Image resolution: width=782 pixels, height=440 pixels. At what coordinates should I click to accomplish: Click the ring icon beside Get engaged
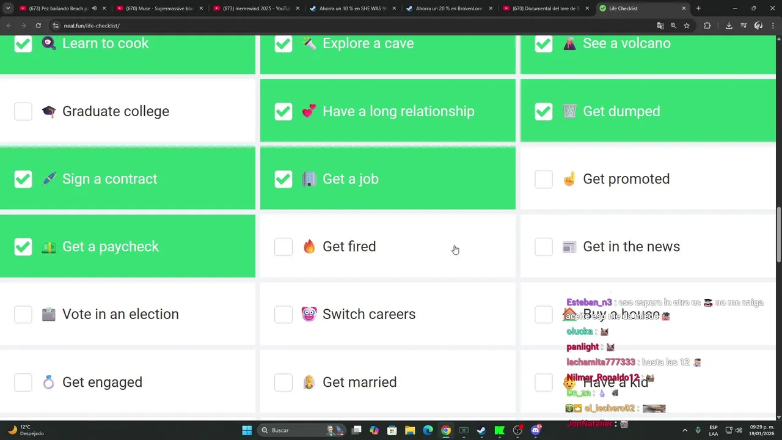coord(49,382)
